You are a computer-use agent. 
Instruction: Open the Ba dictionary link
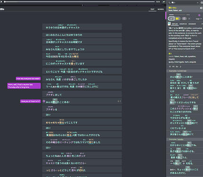click(x=177, y=67)
